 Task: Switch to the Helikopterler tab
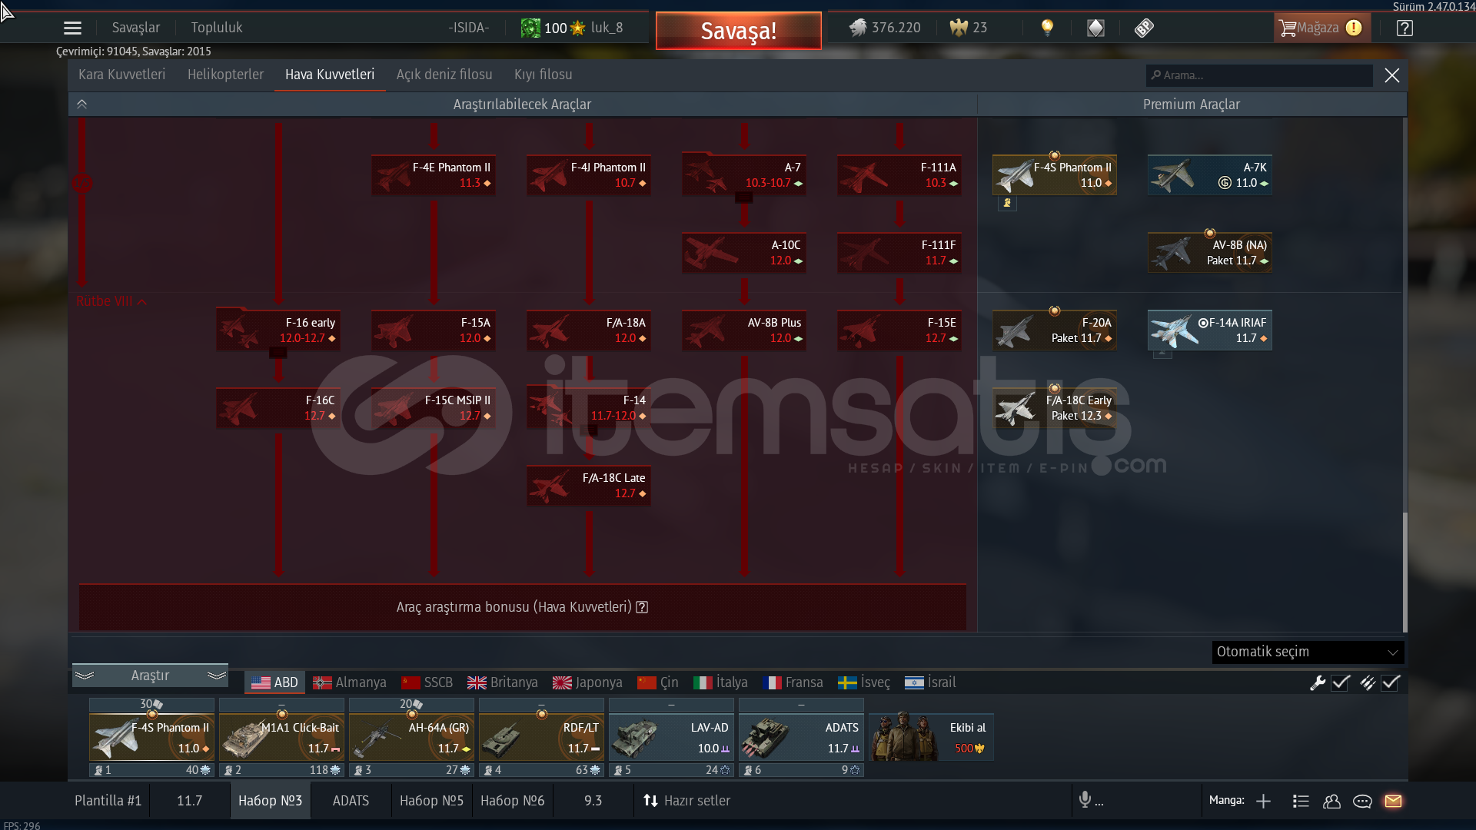(x=225, y=75)
